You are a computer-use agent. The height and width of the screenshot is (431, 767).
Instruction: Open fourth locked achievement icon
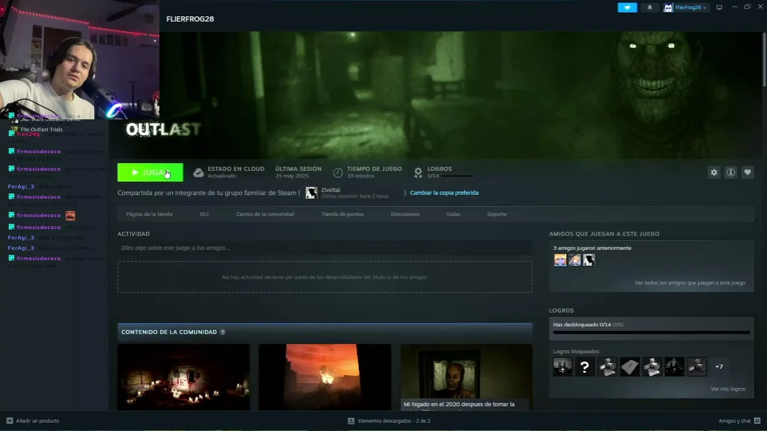pos(630,367)
